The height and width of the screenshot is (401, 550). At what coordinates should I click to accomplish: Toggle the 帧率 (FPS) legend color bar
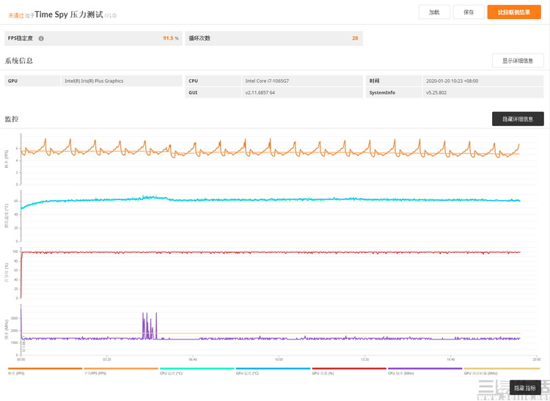point(45,369)
